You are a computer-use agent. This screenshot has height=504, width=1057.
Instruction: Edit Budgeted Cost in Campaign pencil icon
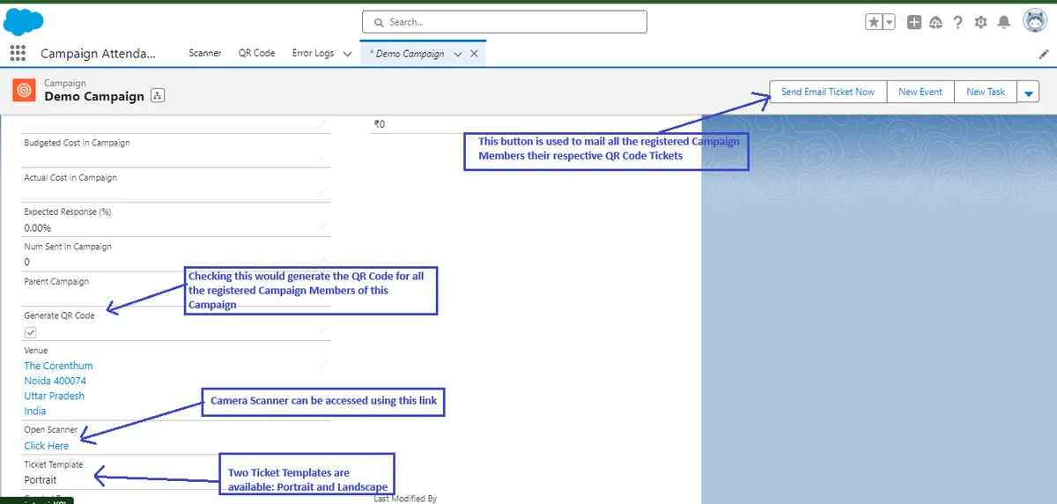click(323, 156)
